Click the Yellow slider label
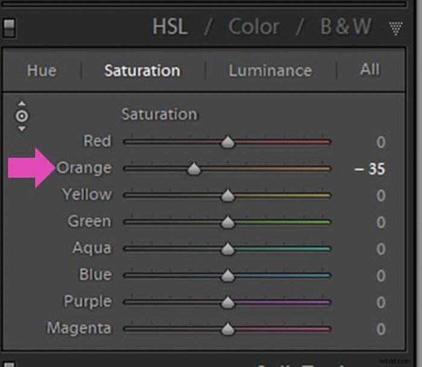422x367 pixels. (x=87, y=194)
